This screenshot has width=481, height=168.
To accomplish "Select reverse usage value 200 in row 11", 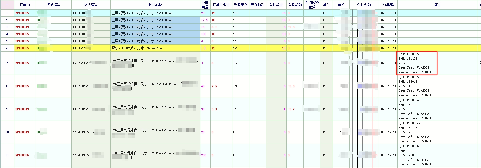I will [204, 155].
